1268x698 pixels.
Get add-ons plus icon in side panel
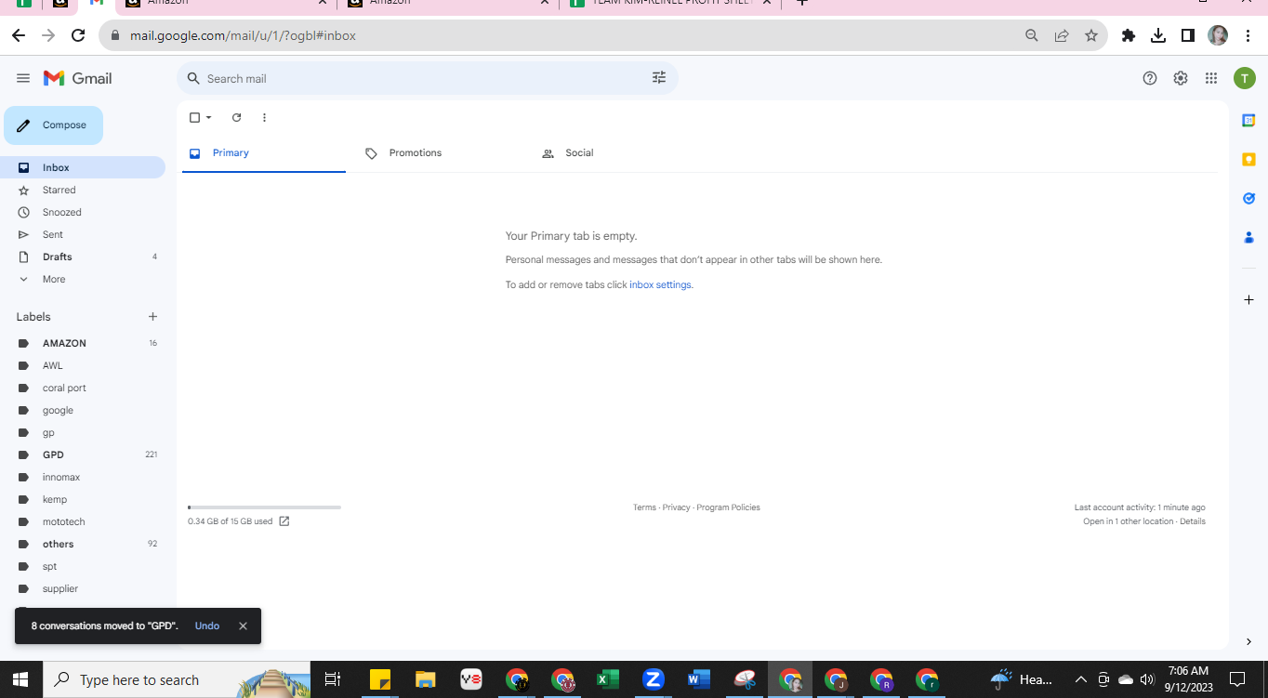tap(1248, 300)
